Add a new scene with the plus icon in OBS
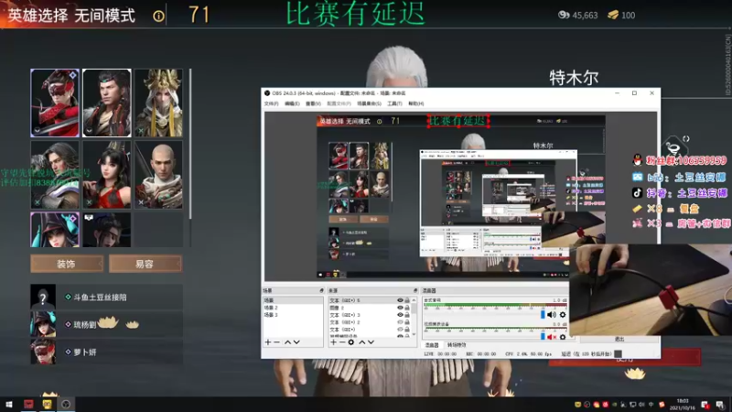Image resolution: width=732 pixels, height=412 pixels. tap(268, 342)
